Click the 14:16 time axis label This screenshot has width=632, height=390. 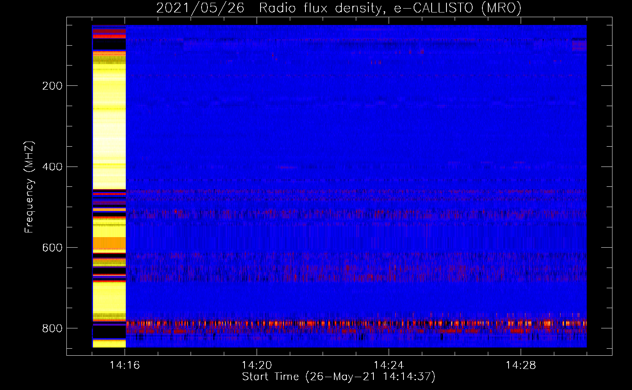pos(125,365)
